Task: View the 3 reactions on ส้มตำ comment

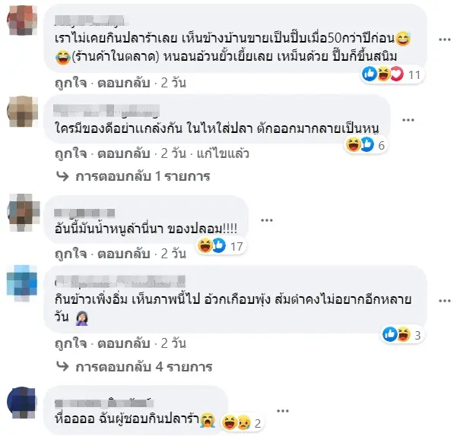Action: coord(403,334)
